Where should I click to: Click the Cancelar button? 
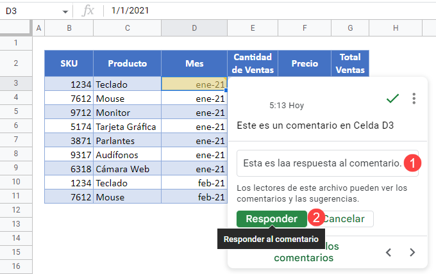tap(344, 219)
